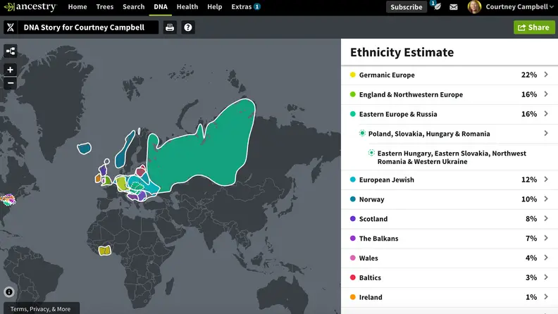Select the Norway region on the map

(x=125, y=149)
